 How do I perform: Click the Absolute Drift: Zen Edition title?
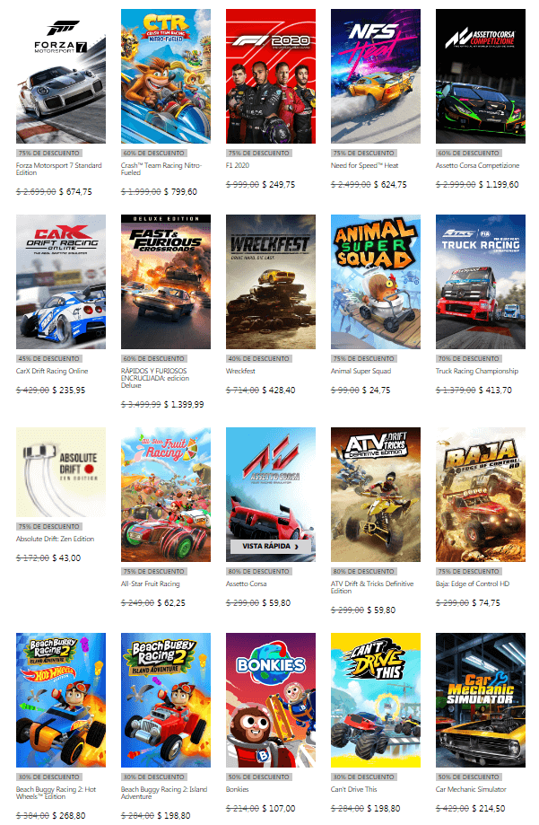(56, 539)
